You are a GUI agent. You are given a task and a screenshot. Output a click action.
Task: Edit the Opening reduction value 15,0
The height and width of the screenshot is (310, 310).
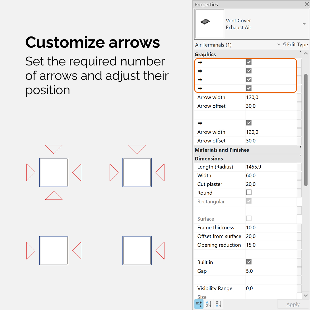(x=271, y=245)
